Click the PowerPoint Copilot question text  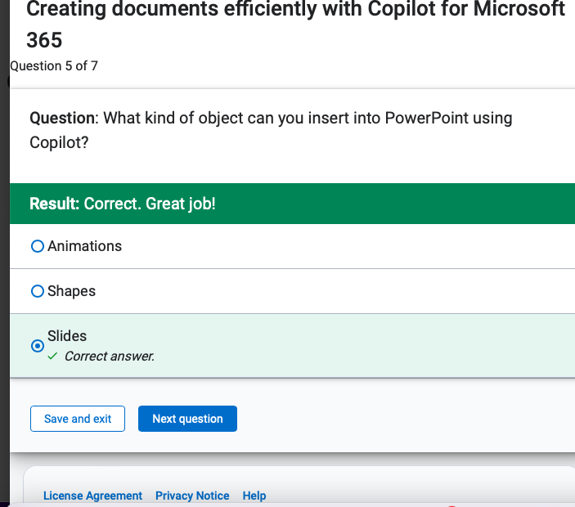[271, 130]
